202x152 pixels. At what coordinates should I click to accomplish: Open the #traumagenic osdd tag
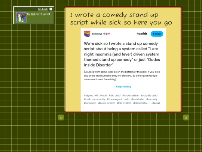[x=118, y=99]
